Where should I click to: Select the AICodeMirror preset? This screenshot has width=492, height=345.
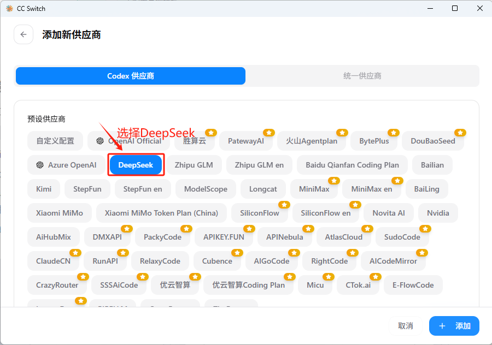coord(393,261)
